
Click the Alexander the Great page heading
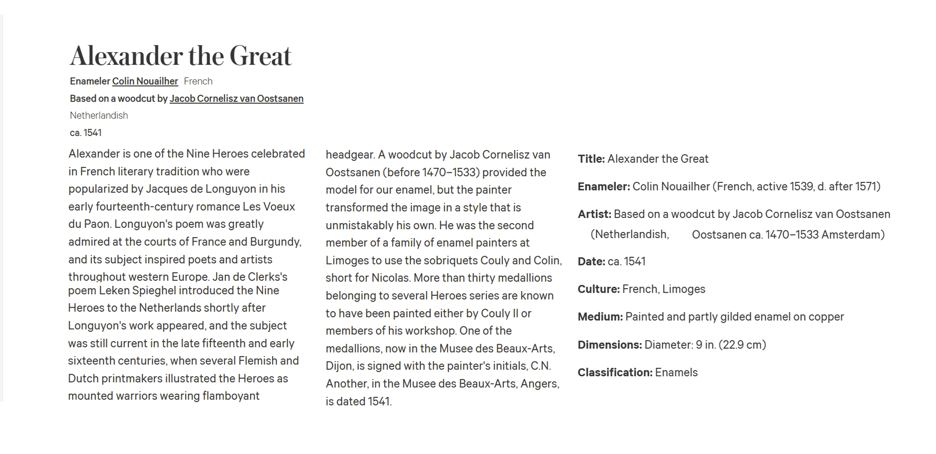[180, 56]
